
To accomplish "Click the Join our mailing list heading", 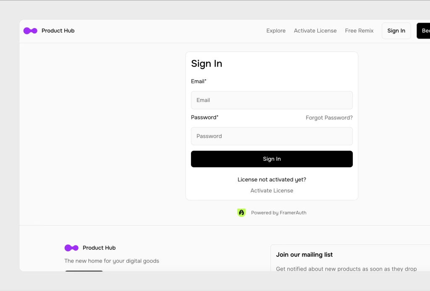I will [304, 255].
